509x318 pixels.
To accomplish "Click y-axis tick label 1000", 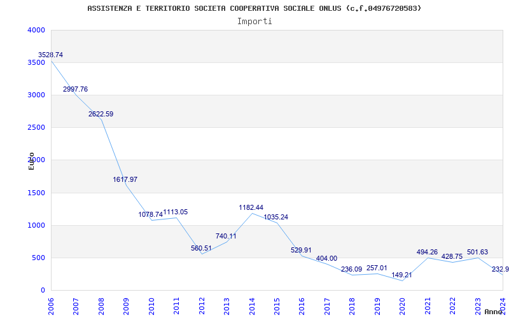I will [x=36, y=226].
